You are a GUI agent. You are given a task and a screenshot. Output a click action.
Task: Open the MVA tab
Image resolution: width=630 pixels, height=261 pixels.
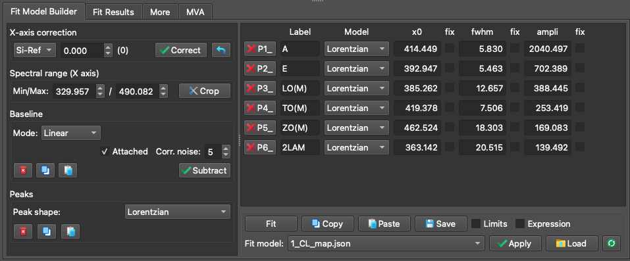[x=196, y=12]
